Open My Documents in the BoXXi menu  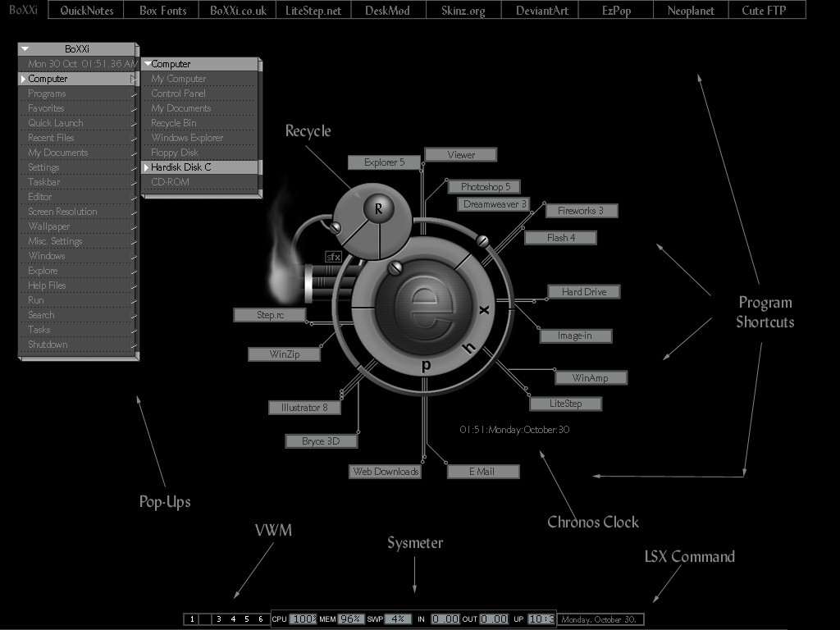(78, 153)
